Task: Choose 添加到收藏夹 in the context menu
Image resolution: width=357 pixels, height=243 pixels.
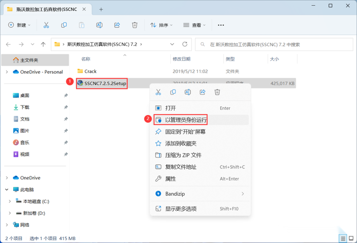Action: (x=201, y=144)
